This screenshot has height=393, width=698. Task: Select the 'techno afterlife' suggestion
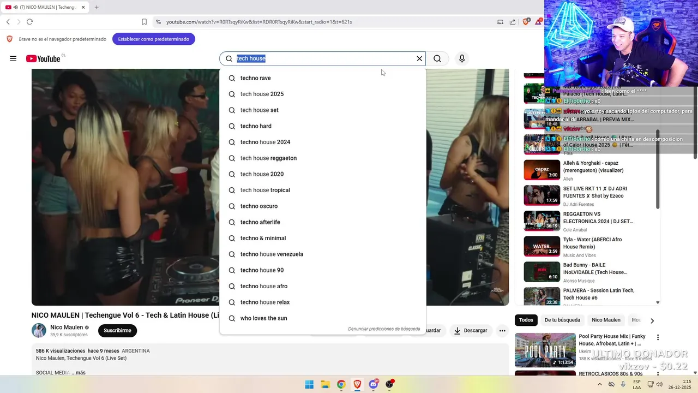tap(323, 222)
